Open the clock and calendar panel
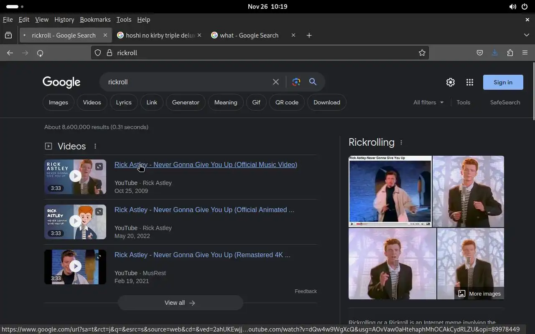 pos(267,7)
